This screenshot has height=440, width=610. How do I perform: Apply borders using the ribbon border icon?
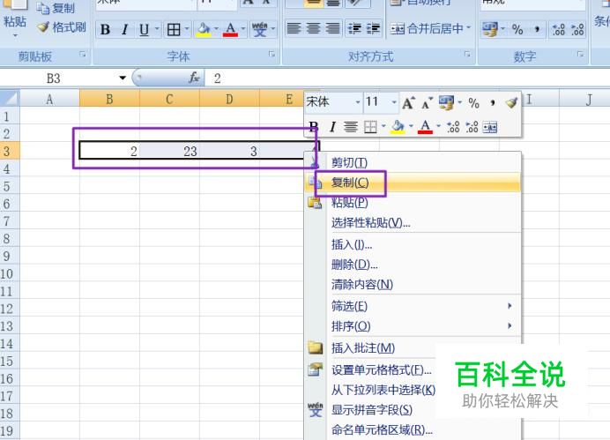point(174,29)
